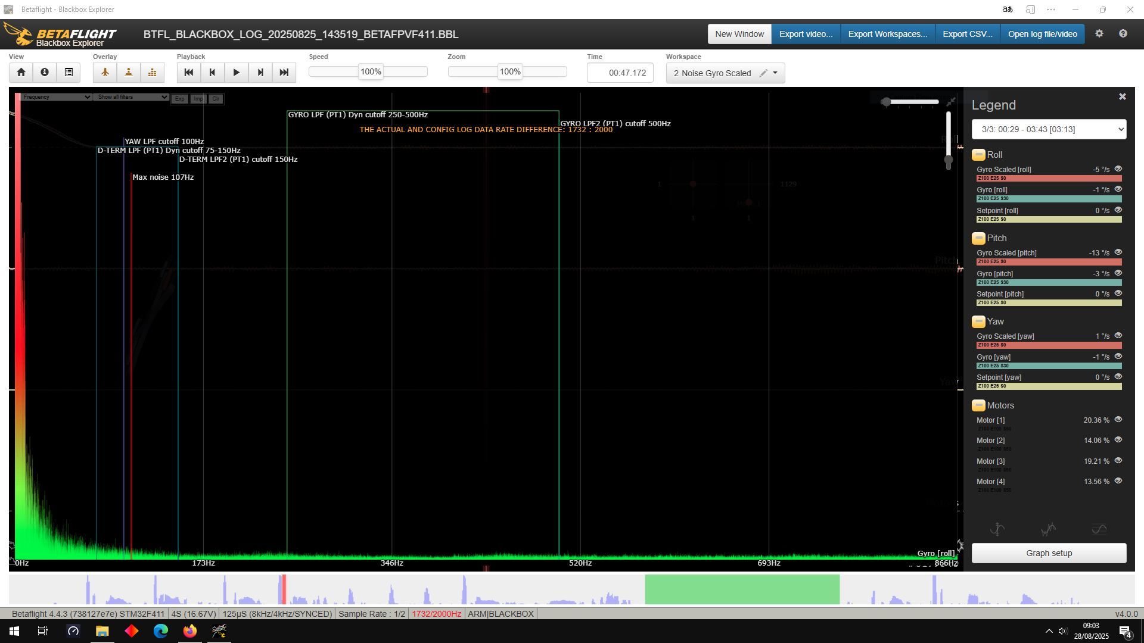This screenshot has height=643, width=1144.
Task: Toggle visibility of Setpoint [pitch]
Action: click(1118, 294)
